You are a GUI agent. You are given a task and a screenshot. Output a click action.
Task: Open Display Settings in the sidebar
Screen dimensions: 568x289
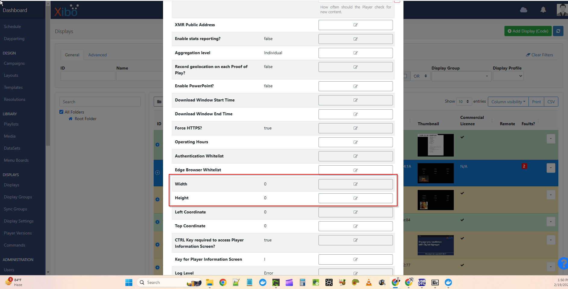point(19,221)
